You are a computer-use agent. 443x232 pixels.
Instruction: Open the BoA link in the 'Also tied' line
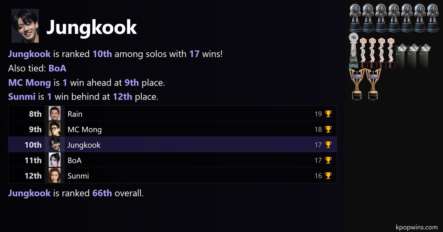(x=57, y=68)
